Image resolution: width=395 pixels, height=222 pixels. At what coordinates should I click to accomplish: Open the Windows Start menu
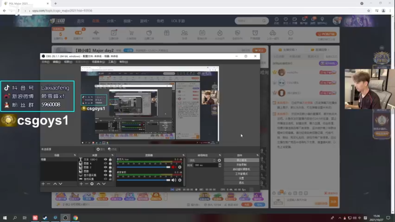4,218
